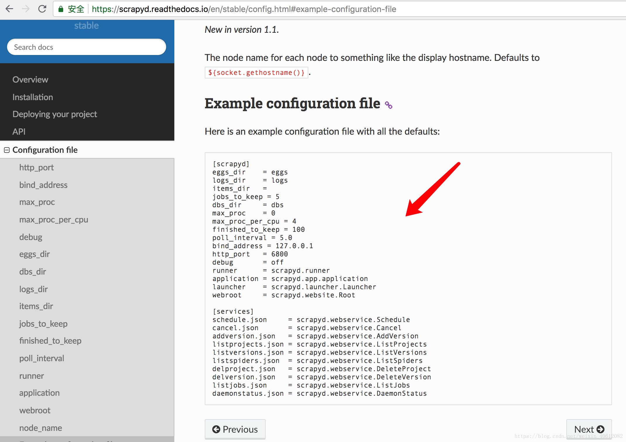Screen dimensions: 626x442
Task: Click the address bar URL
Action: pyautogui.click(x=244, y=9)
